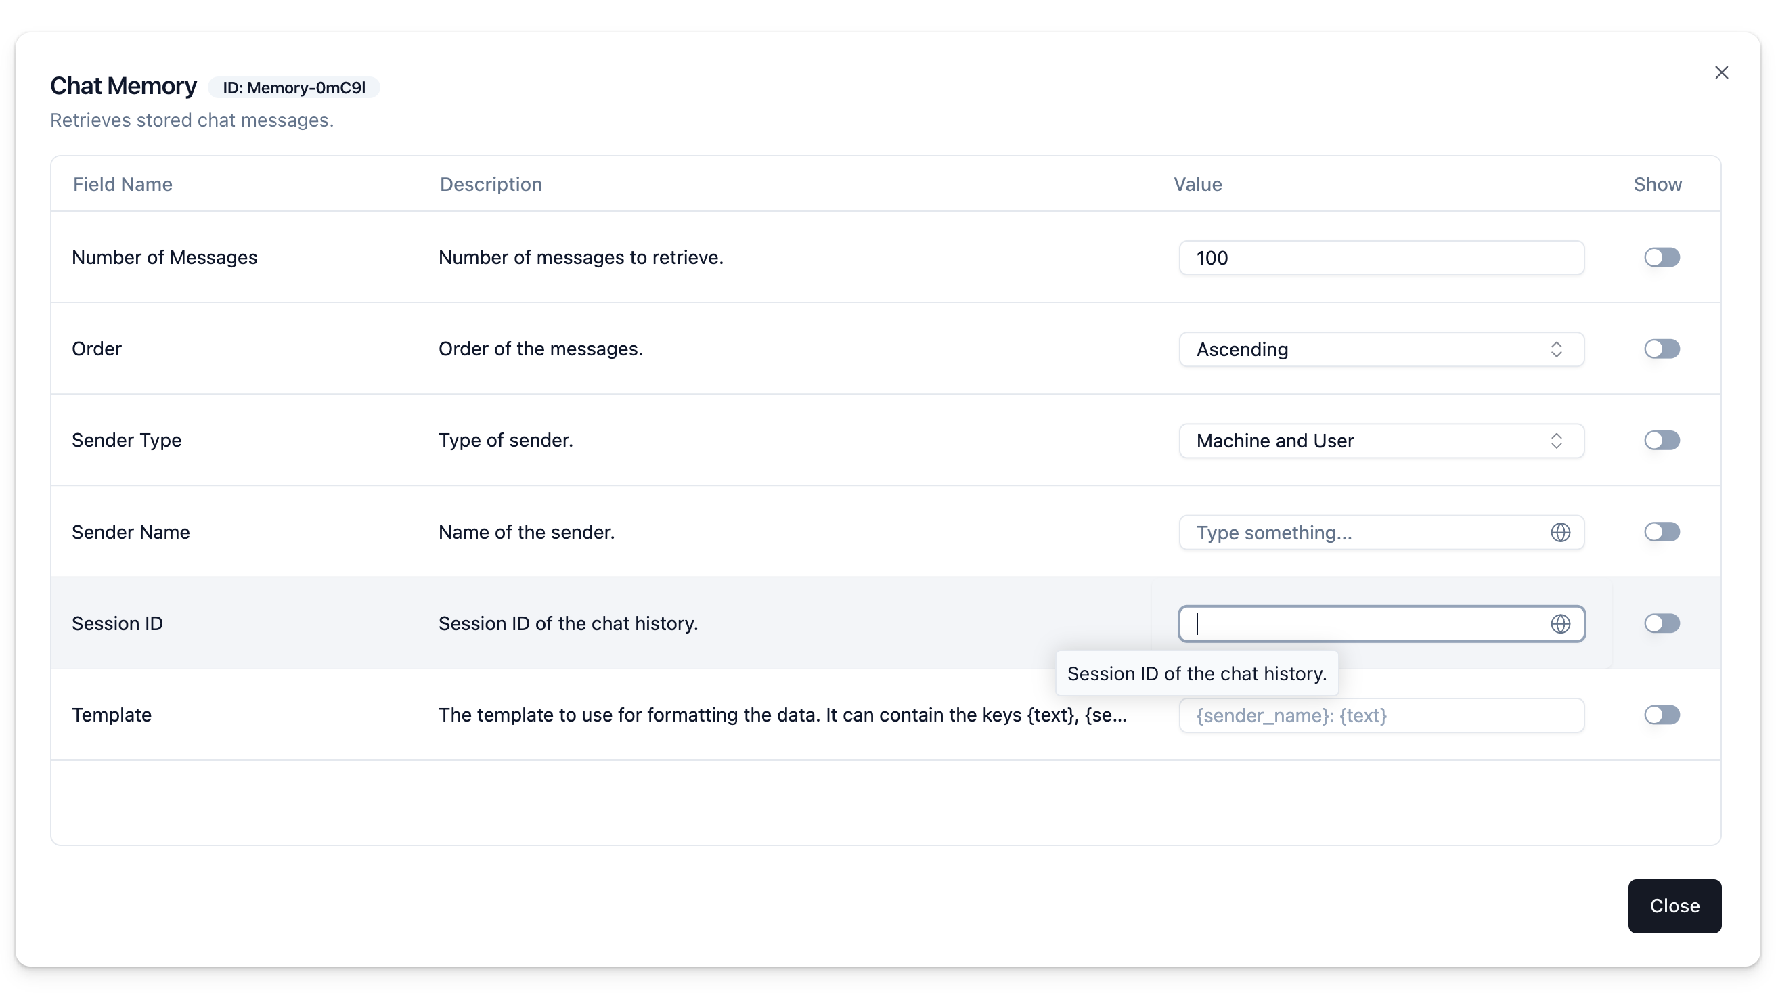The width and height of the screenshot is (1776, 999).
Task: Close dialog with the X icon
Action: [1722, 72]
